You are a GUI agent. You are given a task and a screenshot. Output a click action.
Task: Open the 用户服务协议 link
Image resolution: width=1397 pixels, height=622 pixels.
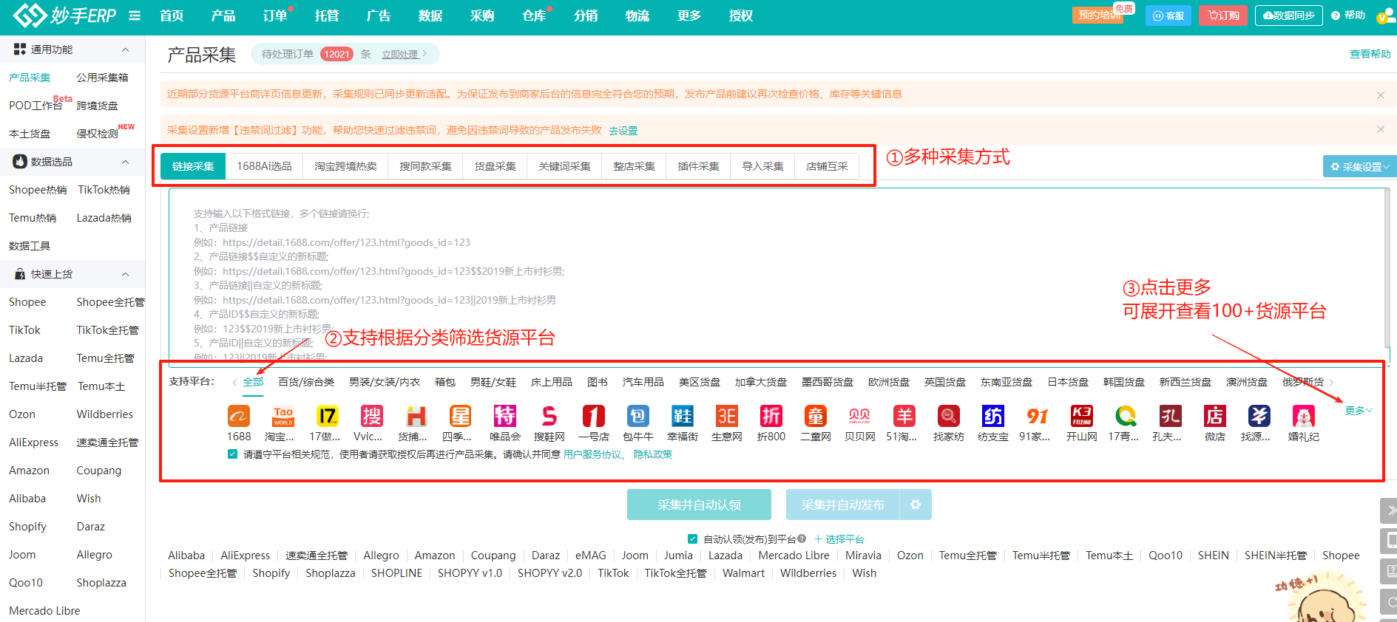(x=592, y=454)
